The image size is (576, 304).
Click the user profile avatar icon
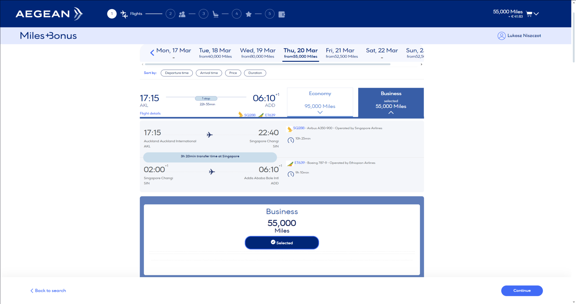click(501, 36)
